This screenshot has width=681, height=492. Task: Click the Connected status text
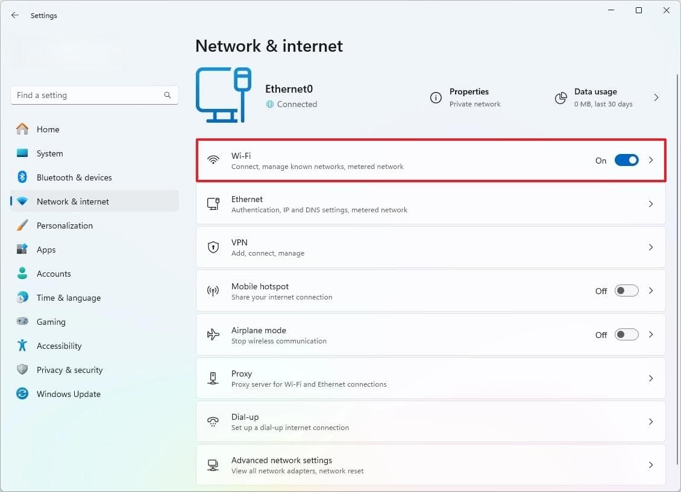point(297,104)
